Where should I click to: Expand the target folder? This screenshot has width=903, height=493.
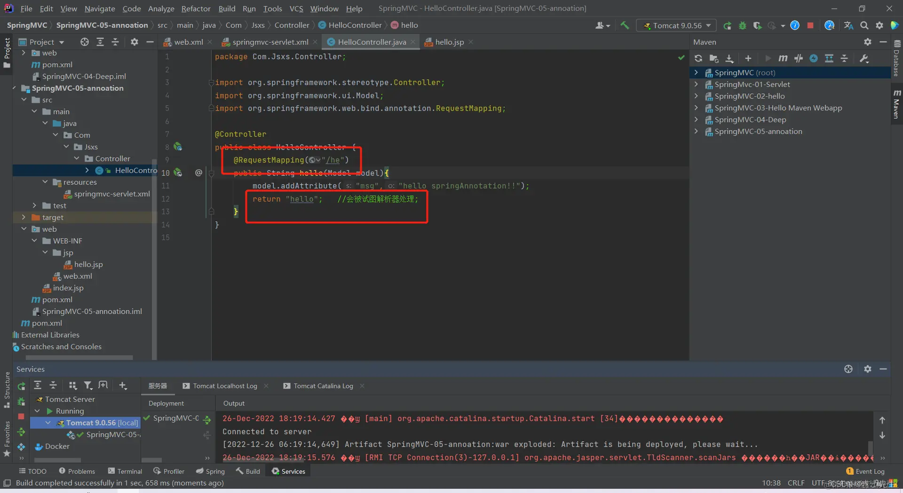24,217
